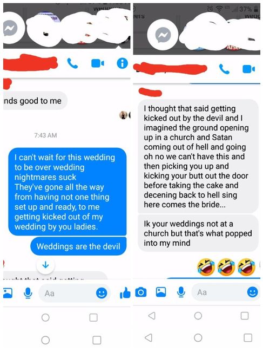Start video call in left chat
Image resolution: width=263 pixels, height=352 pixels.
[x=98, y=63]
